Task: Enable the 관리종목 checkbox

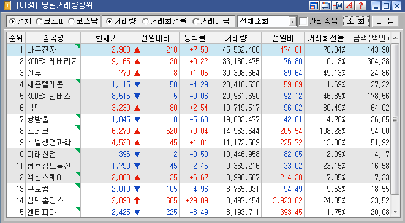Action: 303,21
